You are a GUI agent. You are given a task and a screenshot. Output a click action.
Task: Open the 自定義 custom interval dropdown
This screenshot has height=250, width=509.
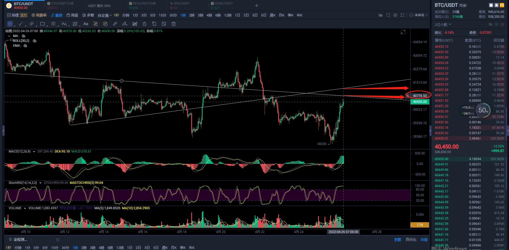click(105, 15)
